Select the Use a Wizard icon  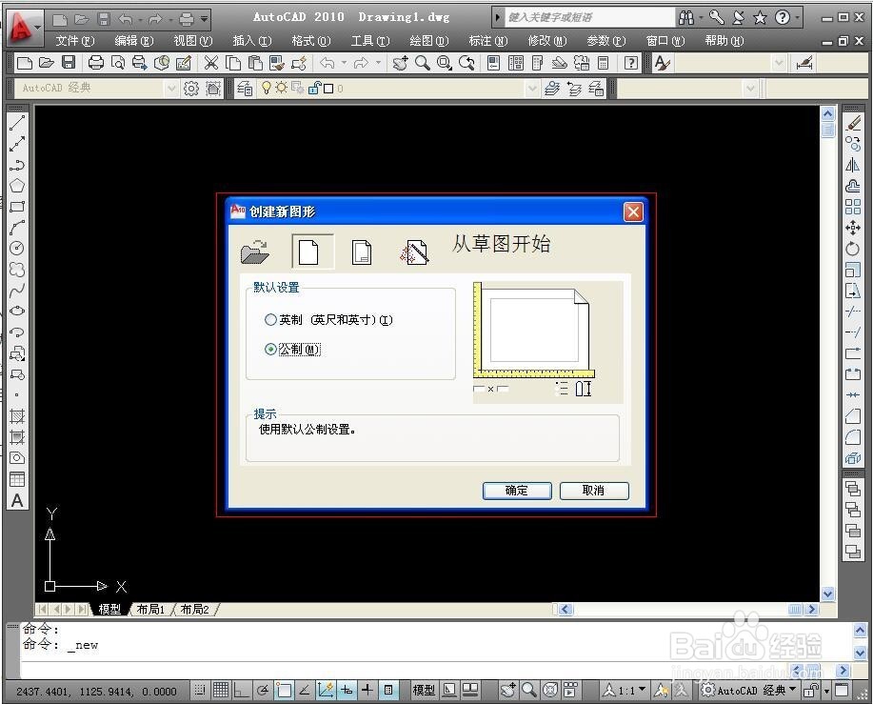413,251
